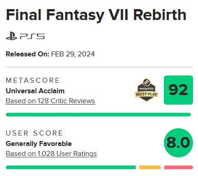The width and height of the screenshot is (198, 176).
Task: Click the Final Fantasy VII Rebirth title
Action: [96, 15]
